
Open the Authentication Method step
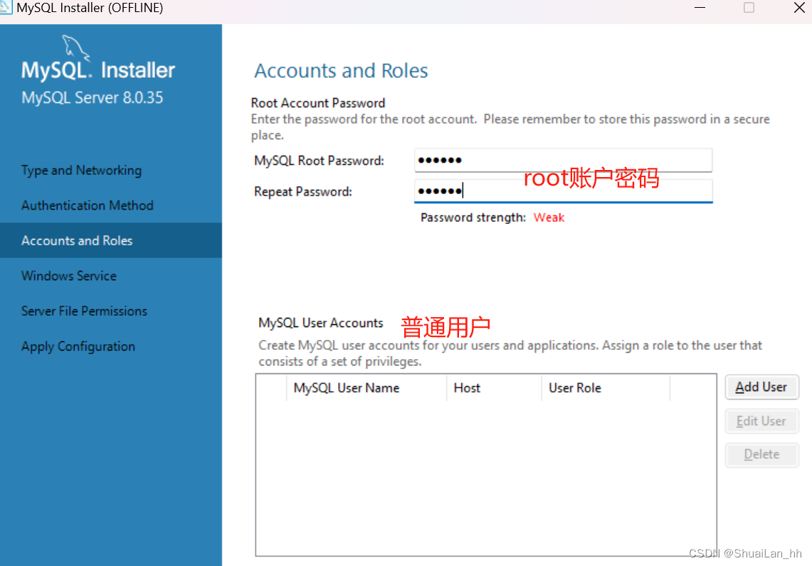(x=87, y=205)
